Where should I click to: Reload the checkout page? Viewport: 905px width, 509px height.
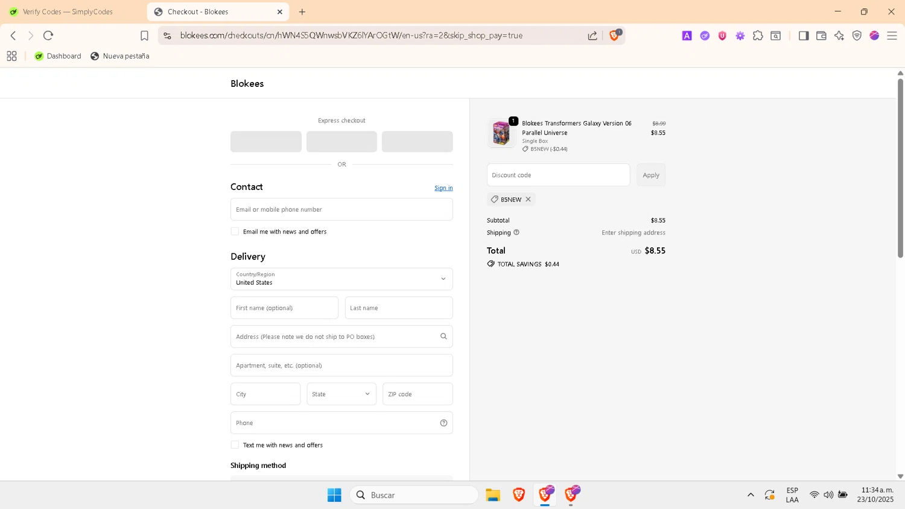click(x=48, y=36)
